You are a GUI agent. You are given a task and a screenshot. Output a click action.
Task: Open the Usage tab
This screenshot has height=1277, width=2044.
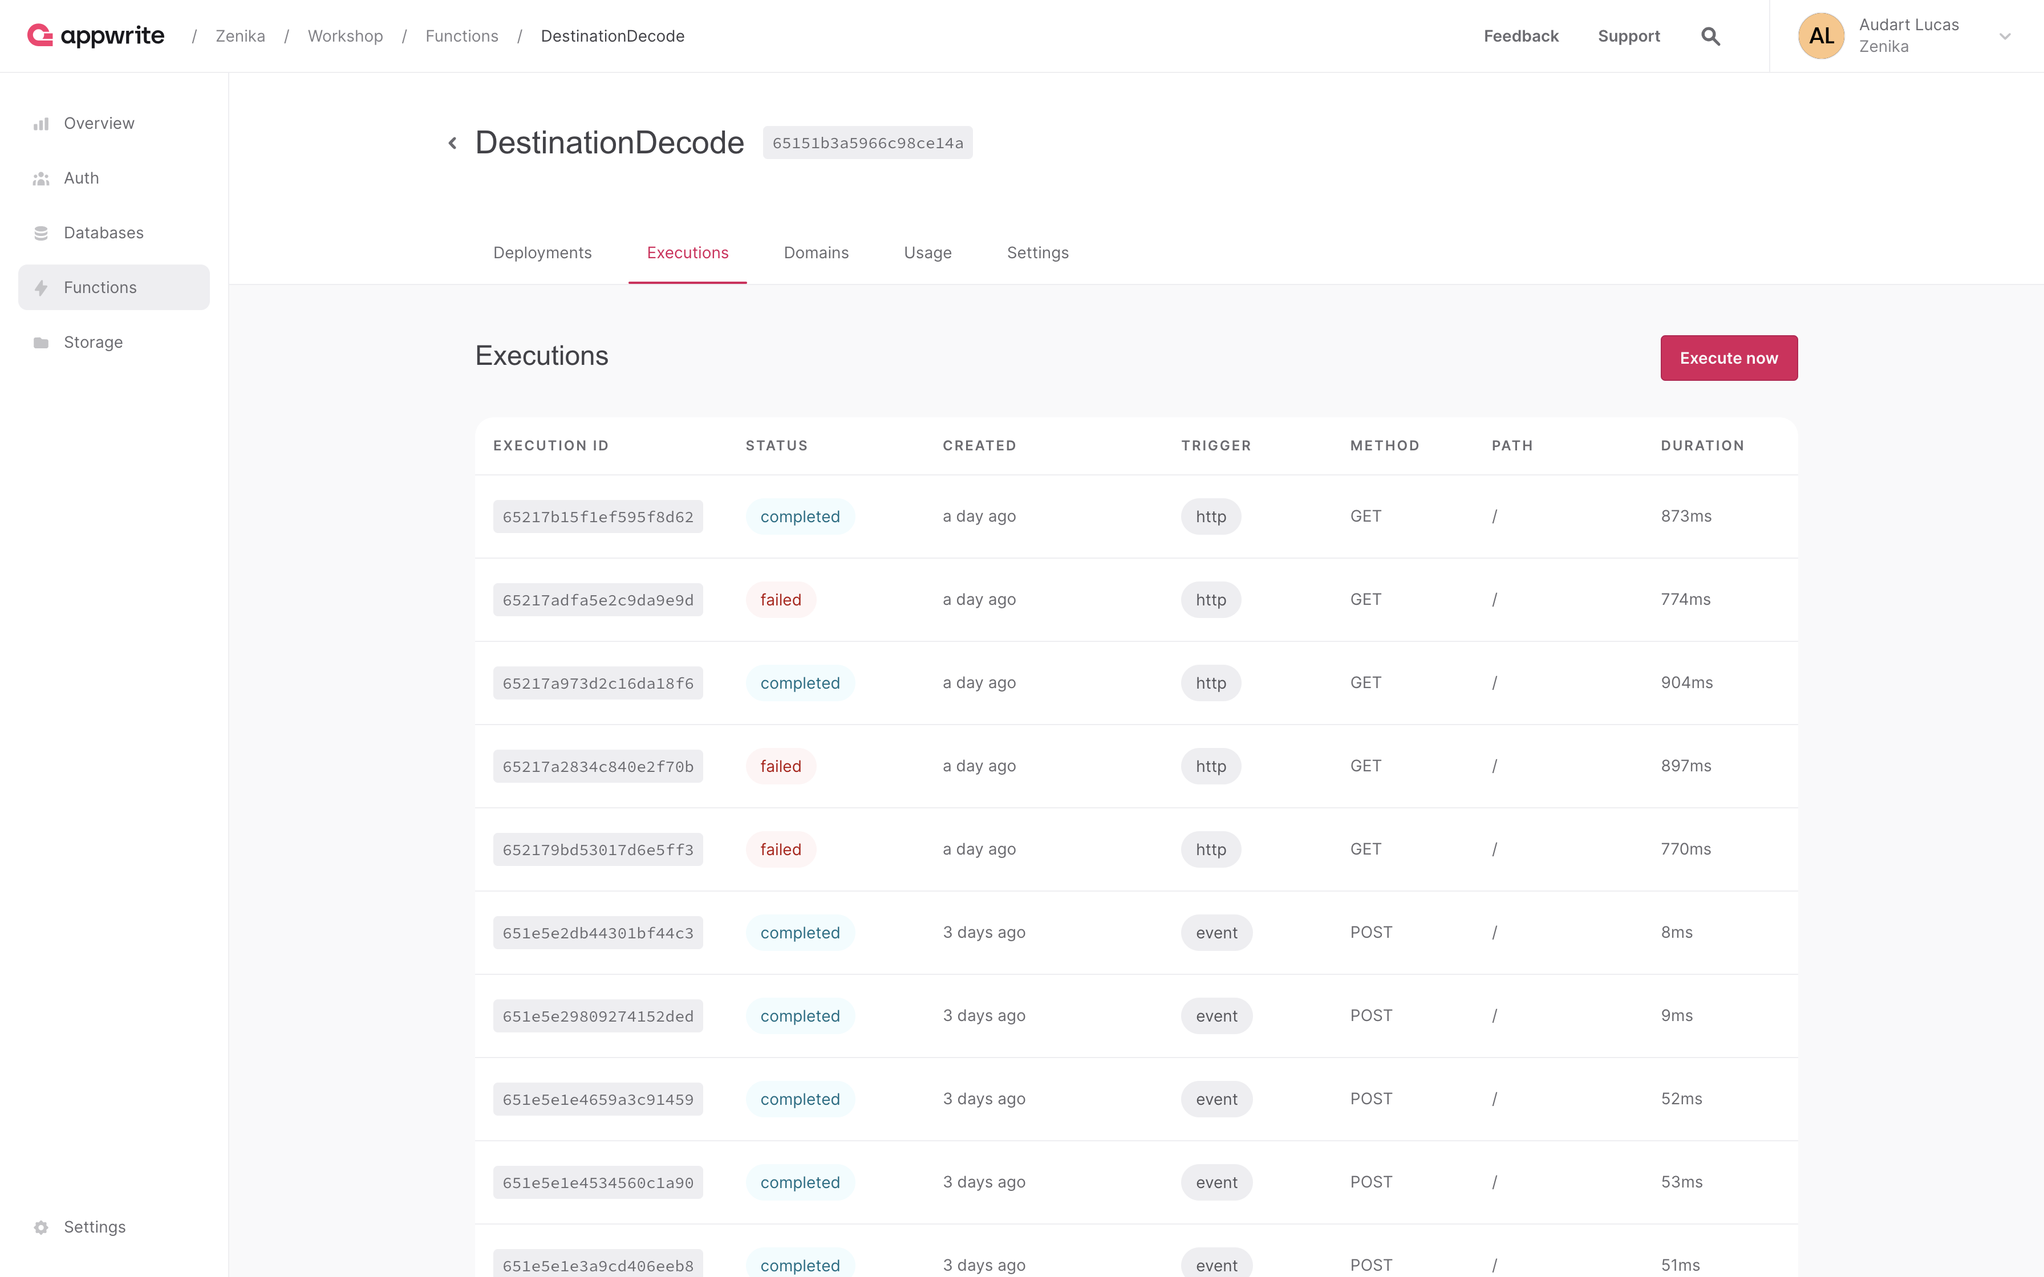click(927, 251)
